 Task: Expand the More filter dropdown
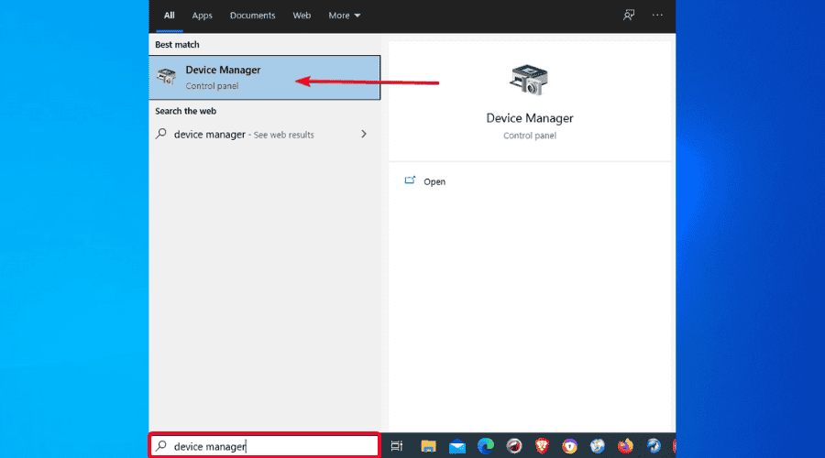pos(344,16)
